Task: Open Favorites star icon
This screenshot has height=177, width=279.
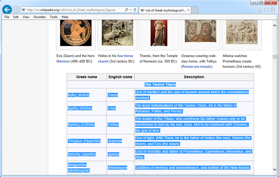Action: pos(266,10)
